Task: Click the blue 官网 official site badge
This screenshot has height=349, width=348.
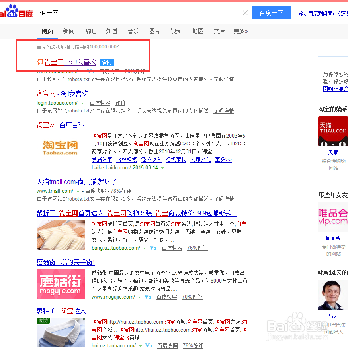Action: pos(107,62)
